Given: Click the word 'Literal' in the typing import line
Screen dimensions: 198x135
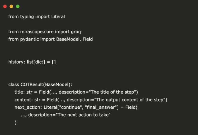Looking at the screenshot, I should [58, 17].
